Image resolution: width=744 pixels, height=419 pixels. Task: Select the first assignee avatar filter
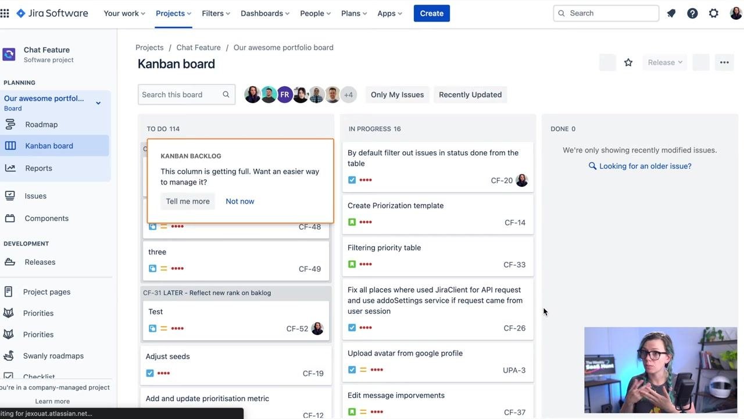[x=252, y=94]
